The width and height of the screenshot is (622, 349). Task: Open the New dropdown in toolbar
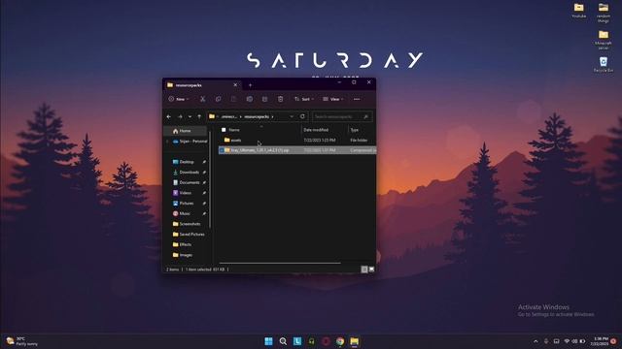pos(179,99)
